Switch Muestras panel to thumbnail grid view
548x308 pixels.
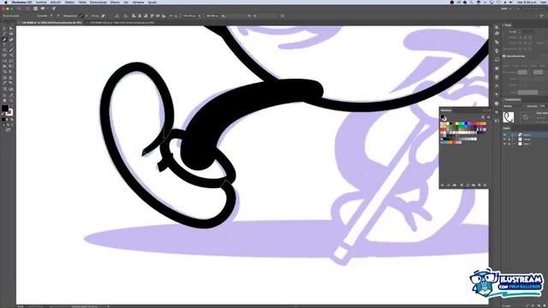pyautogui.click(x=488, y=117)
